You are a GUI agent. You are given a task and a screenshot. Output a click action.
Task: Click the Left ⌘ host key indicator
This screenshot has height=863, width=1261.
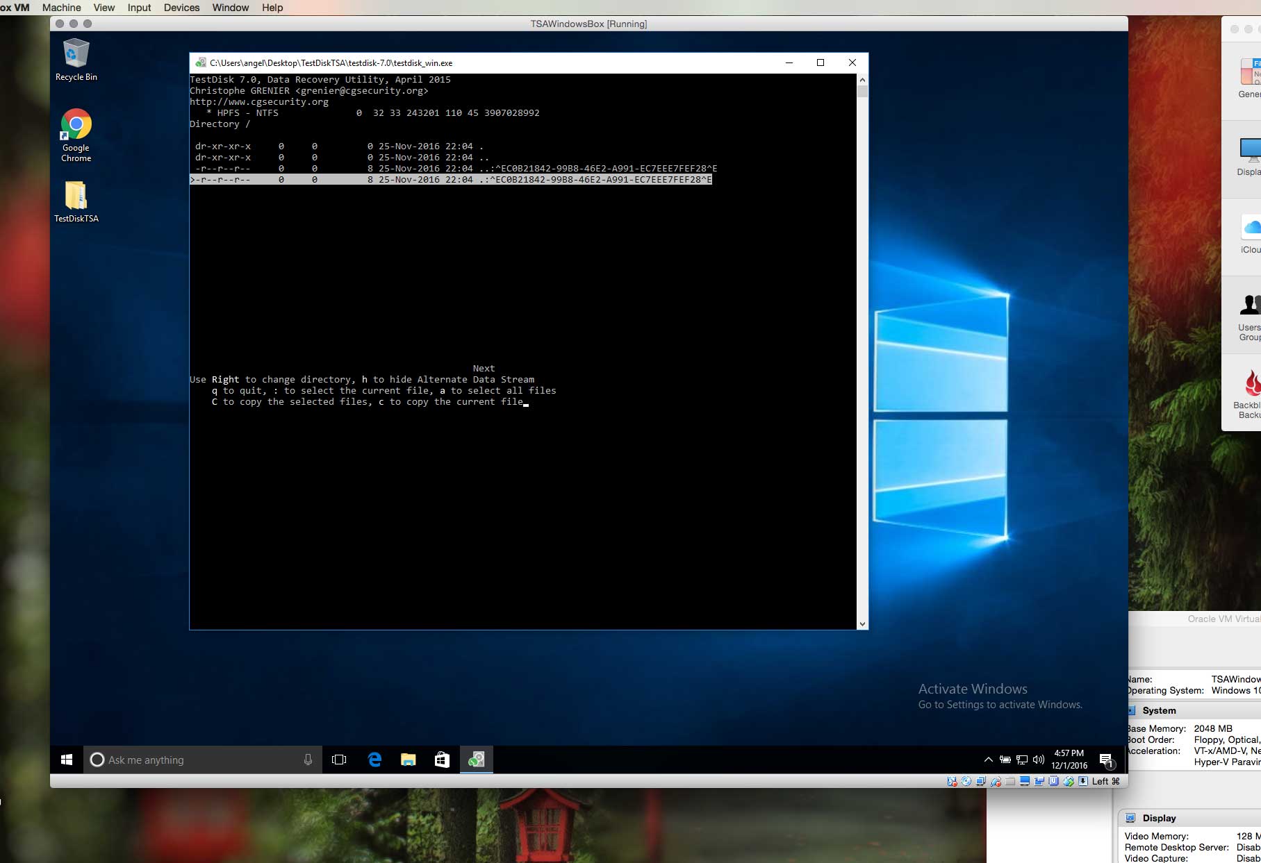1106,781
